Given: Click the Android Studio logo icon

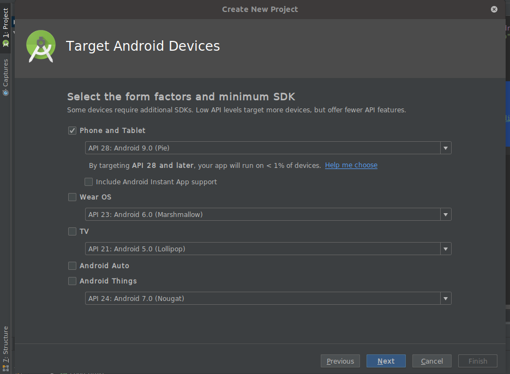Looking at the screenshot, I should click(41, 46).
